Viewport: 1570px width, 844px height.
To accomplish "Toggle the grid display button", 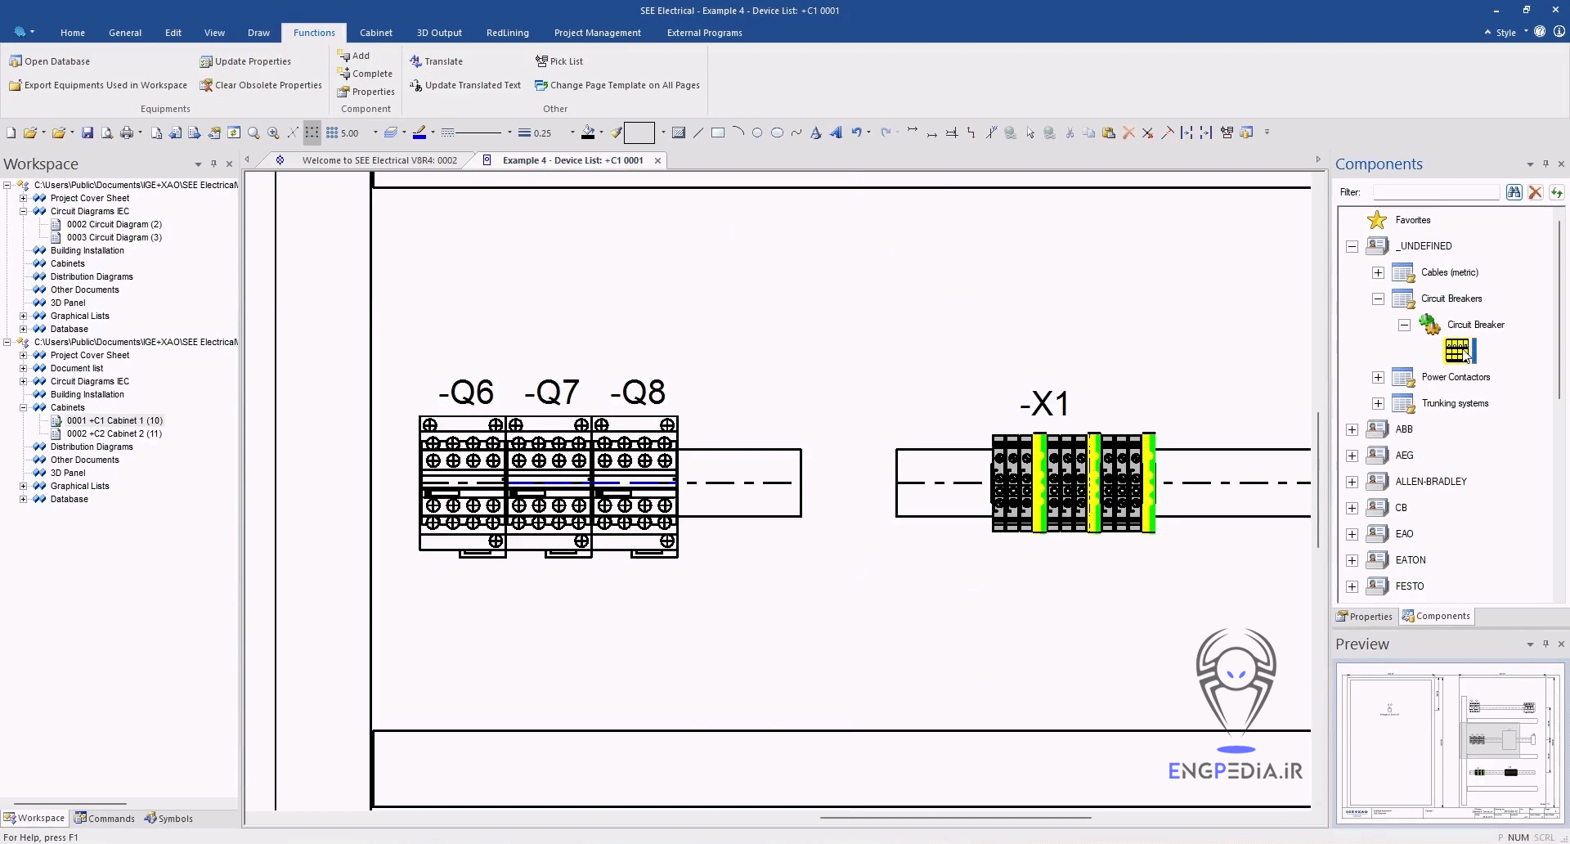I will coord(312,132).
